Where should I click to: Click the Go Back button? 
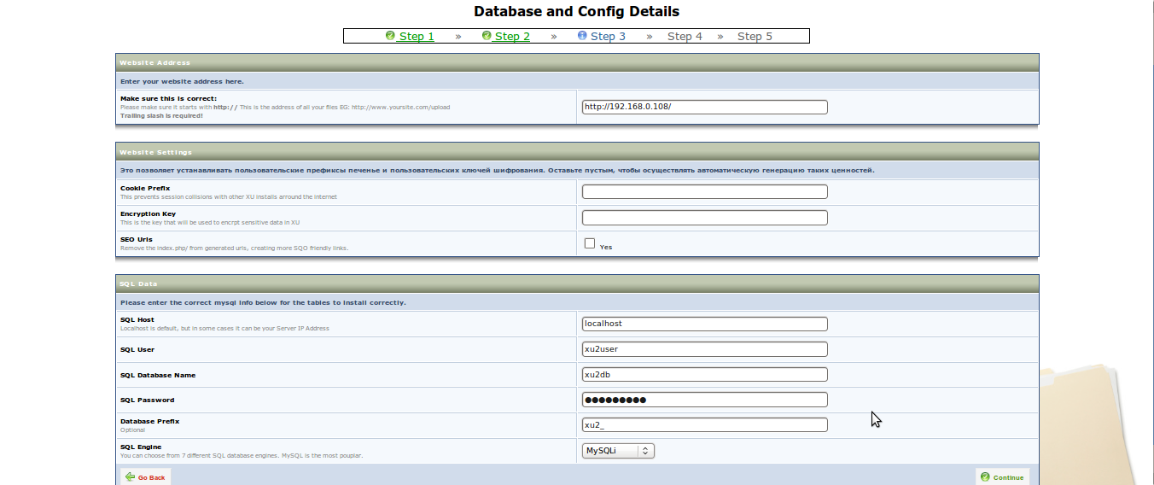pos(146,476)
